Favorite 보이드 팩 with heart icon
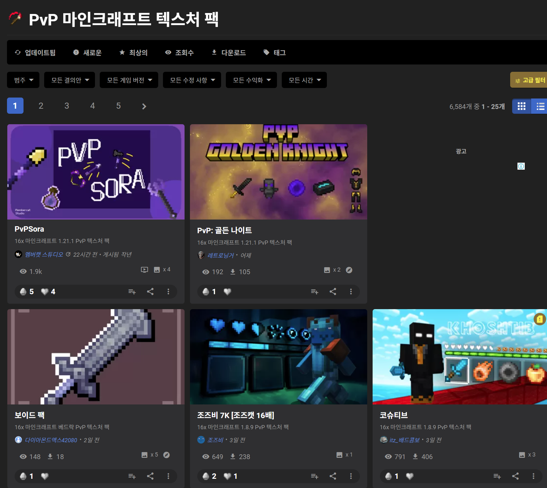Screen dimensions: 547x488 [45, 476]
